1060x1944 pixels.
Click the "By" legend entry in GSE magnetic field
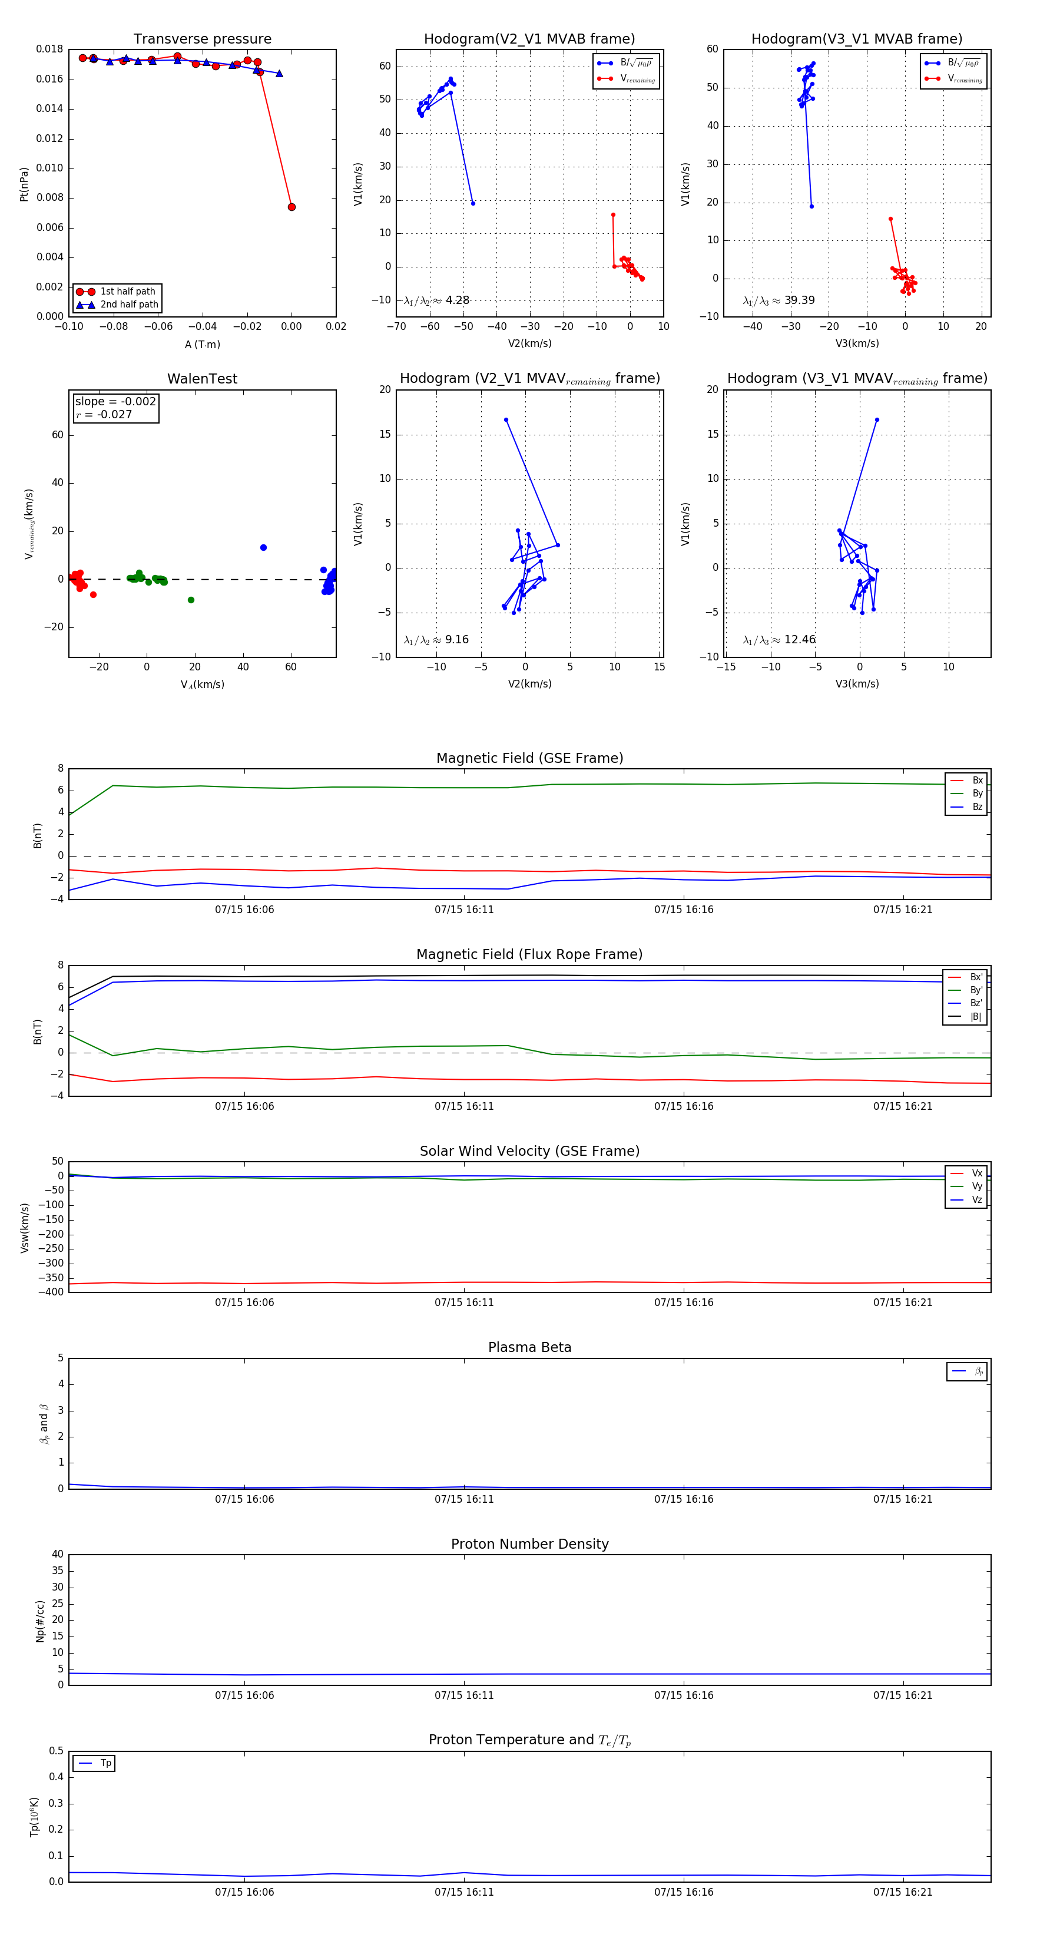click(966, 793)
